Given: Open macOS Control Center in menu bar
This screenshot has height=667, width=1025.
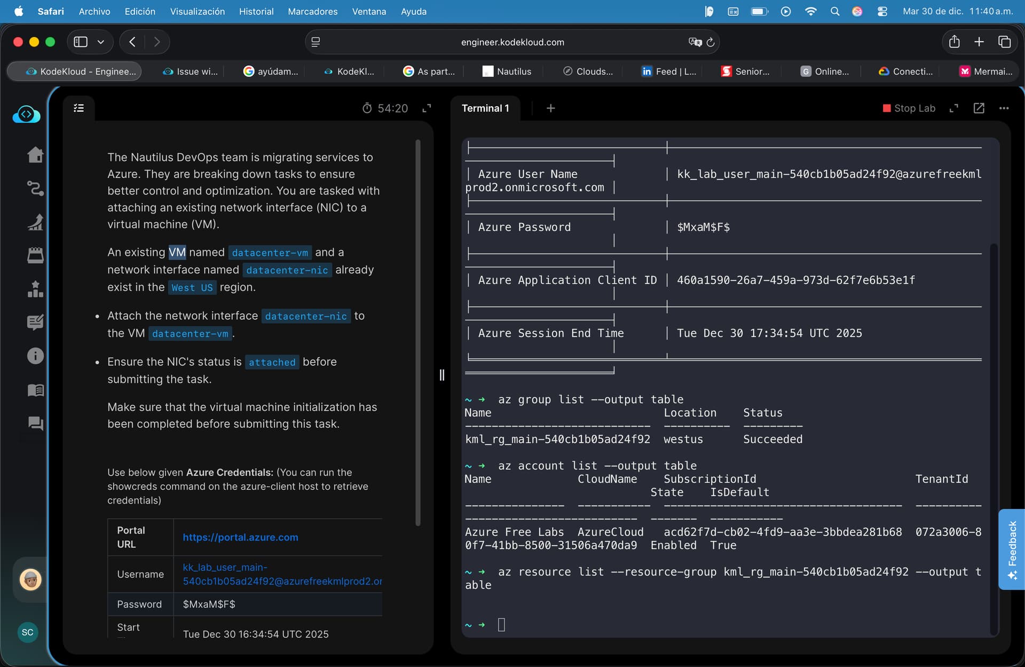Looking at the screenshot, I should click(x=882, y=11).
